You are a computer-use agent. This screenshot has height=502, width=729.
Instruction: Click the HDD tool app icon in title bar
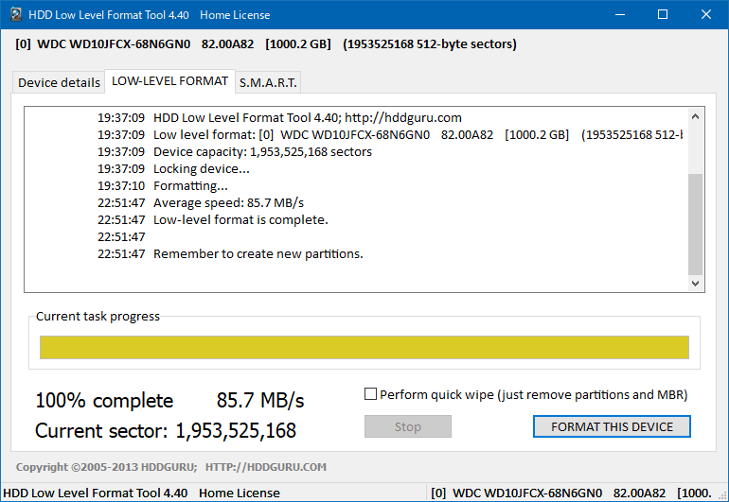coord(16,14)
